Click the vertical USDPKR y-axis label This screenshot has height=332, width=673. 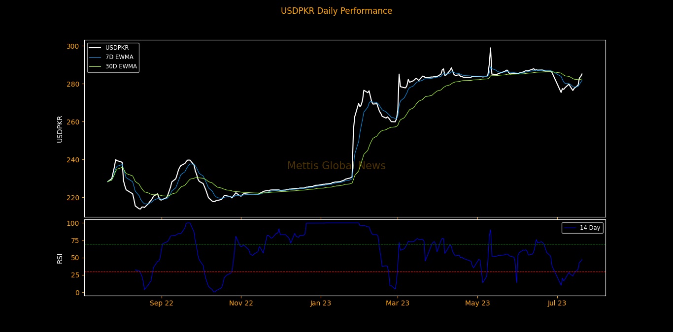(x=60, y=129)
